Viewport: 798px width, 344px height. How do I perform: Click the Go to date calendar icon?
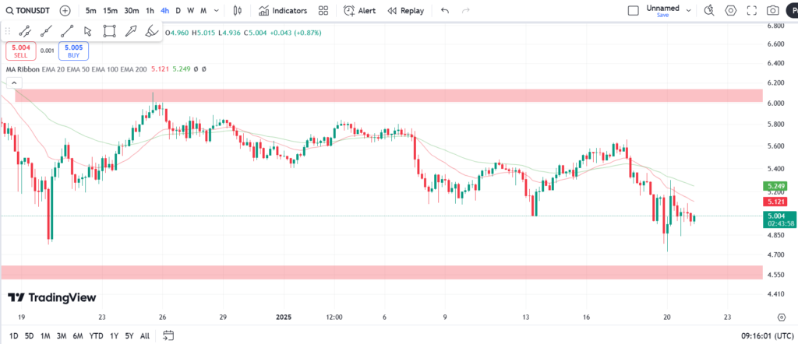pos(168,335)
